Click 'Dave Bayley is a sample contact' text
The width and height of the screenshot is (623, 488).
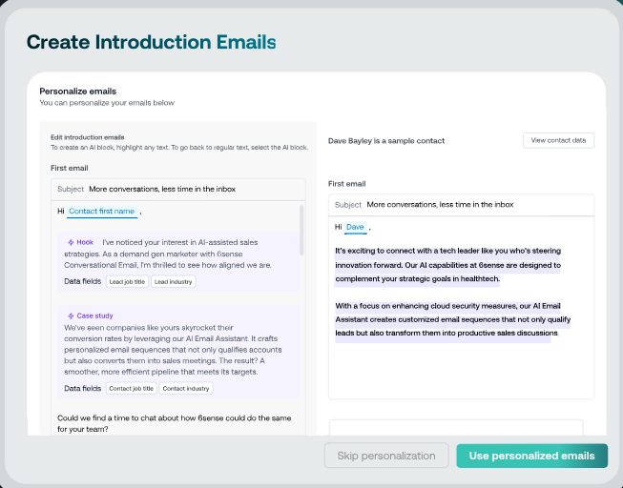tap(386, 141)
